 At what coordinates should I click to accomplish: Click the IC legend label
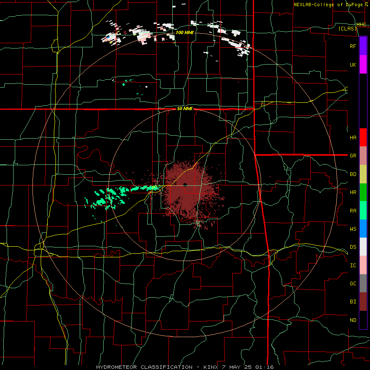pos(353,265)
